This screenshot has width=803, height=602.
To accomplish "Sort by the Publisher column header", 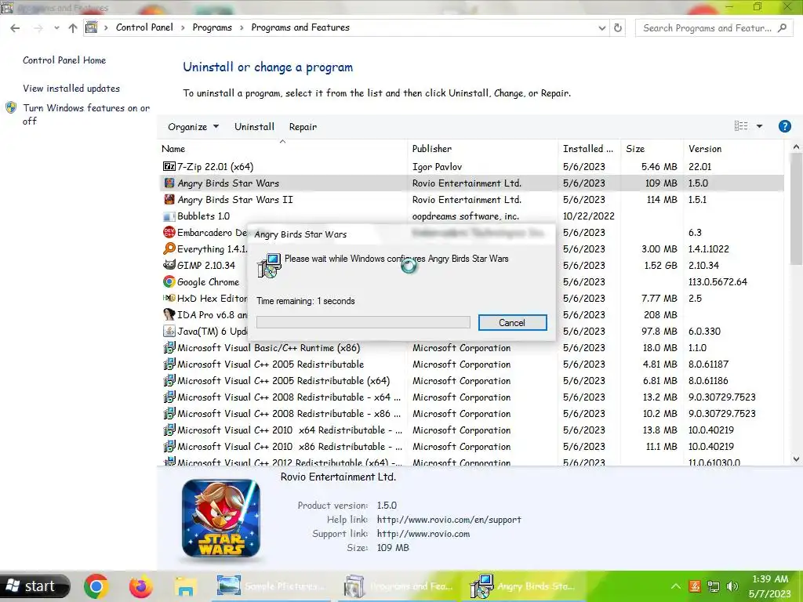I will 483,148.
